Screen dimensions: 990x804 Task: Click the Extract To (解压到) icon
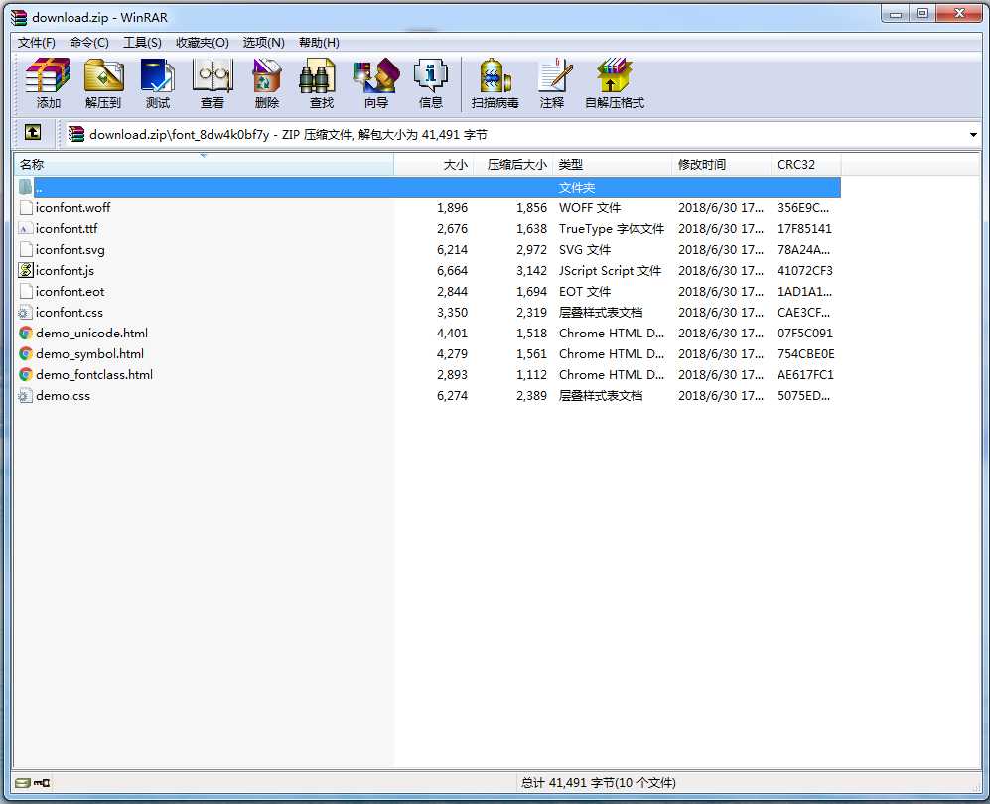pos(103,82)
